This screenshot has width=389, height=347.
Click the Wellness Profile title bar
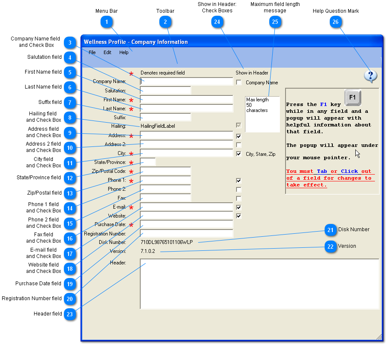[x=232, y=42]
